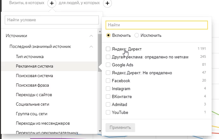This screenshot has width=219, height=139.
Task: Click the conditions list scrollbar thumb
Action: pos(100,53)
